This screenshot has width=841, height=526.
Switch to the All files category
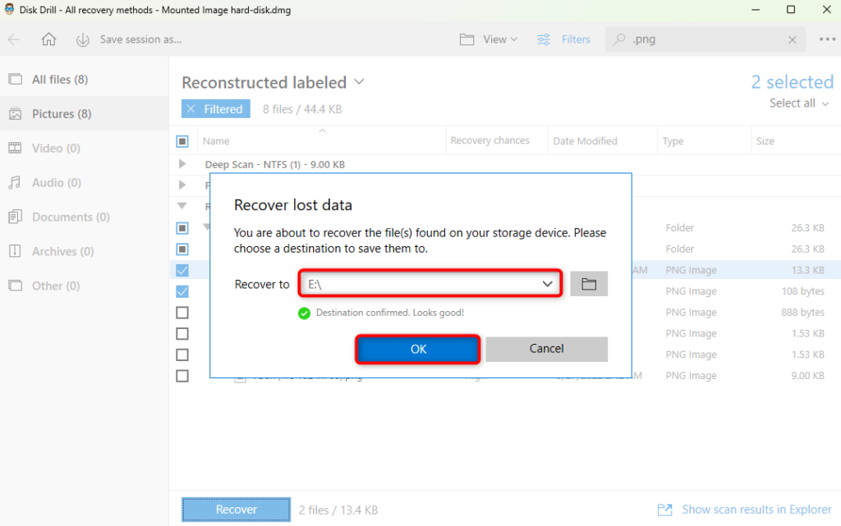tap(49, 78)
